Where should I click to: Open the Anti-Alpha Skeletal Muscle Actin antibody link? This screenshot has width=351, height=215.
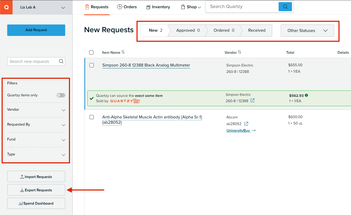tap(152, 120)
